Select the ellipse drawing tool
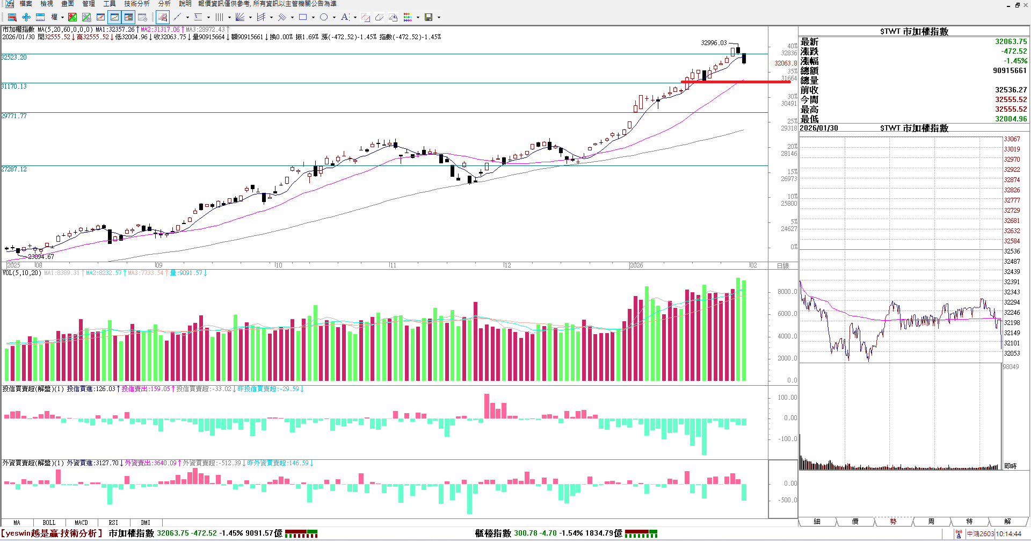The width and height of the screenshot is (1031, 541). click(x=324, y=17)
